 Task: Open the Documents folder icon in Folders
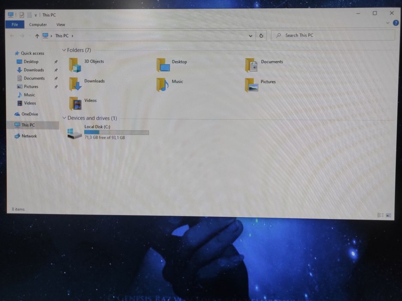point(251,65)
